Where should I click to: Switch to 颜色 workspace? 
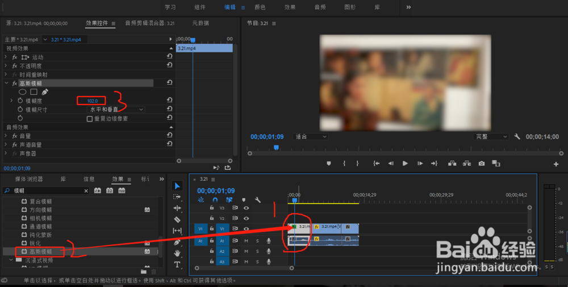click(x=260, y=7)
